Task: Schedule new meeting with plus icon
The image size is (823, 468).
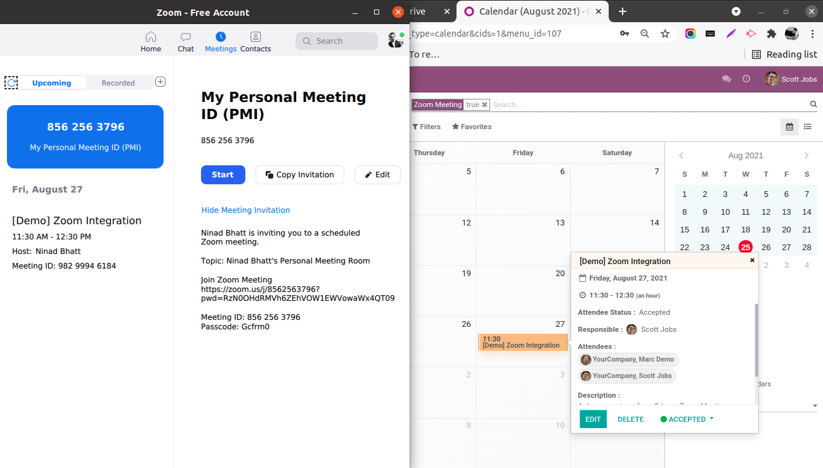Action: (160, 82)
